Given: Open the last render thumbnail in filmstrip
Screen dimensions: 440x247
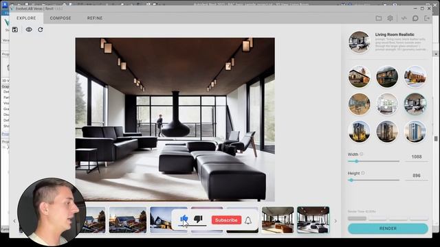Looking at the screenshot, I should pos(313,220).
